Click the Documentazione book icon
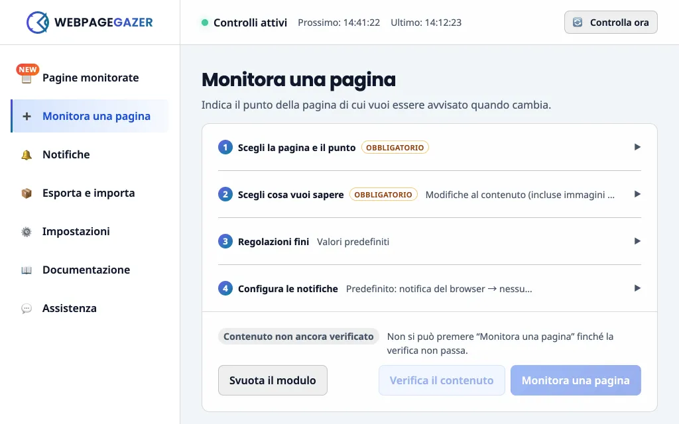The image size is (679, 424). [27, 270]
